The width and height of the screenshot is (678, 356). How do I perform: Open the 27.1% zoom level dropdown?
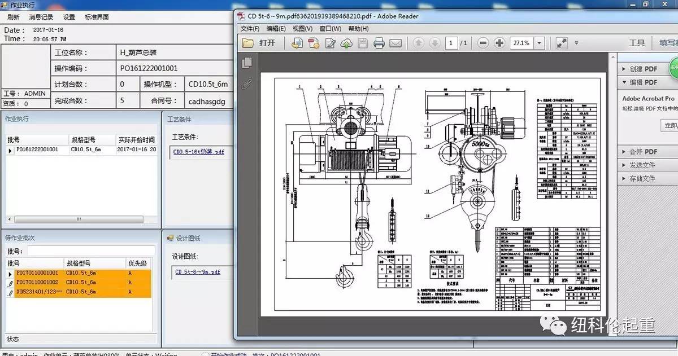(539, 43)
